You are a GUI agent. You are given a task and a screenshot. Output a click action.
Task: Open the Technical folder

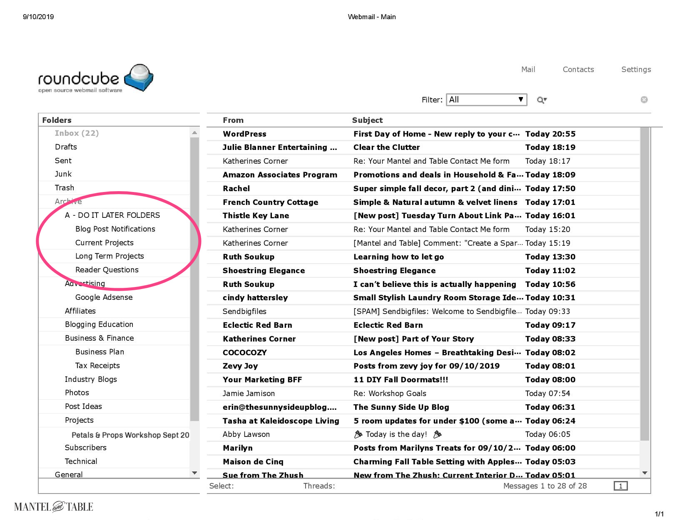tap(114, 461)
